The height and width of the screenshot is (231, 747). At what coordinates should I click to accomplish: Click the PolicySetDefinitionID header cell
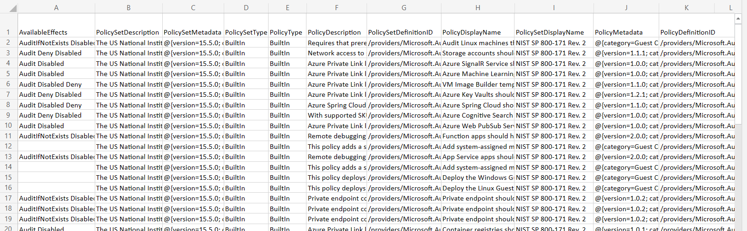(404, 25)
